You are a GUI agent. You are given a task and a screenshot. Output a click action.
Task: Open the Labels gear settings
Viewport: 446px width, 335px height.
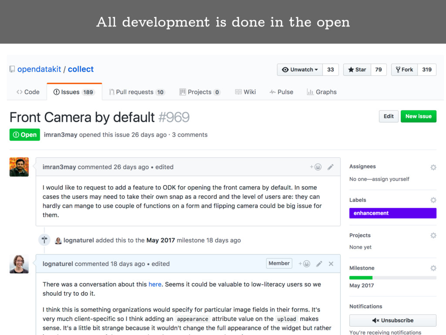pyautogui.click(x=433, y=200)
